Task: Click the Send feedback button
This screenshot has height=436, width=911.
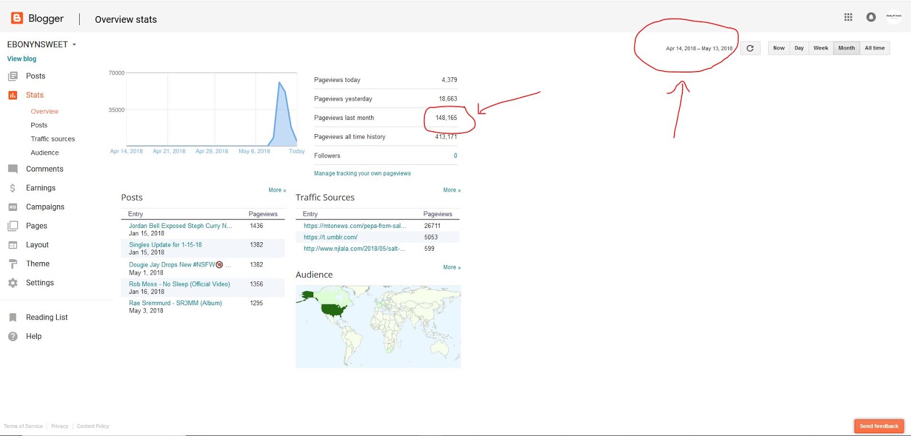Action: pyautogui.click(x=879, y=426)
